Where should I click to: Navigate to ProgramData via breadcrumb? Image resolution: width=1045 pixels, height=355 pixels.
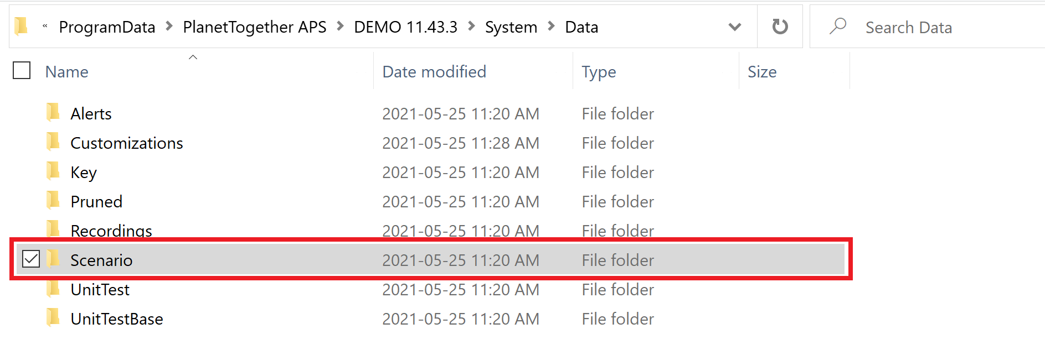(107, 27)
